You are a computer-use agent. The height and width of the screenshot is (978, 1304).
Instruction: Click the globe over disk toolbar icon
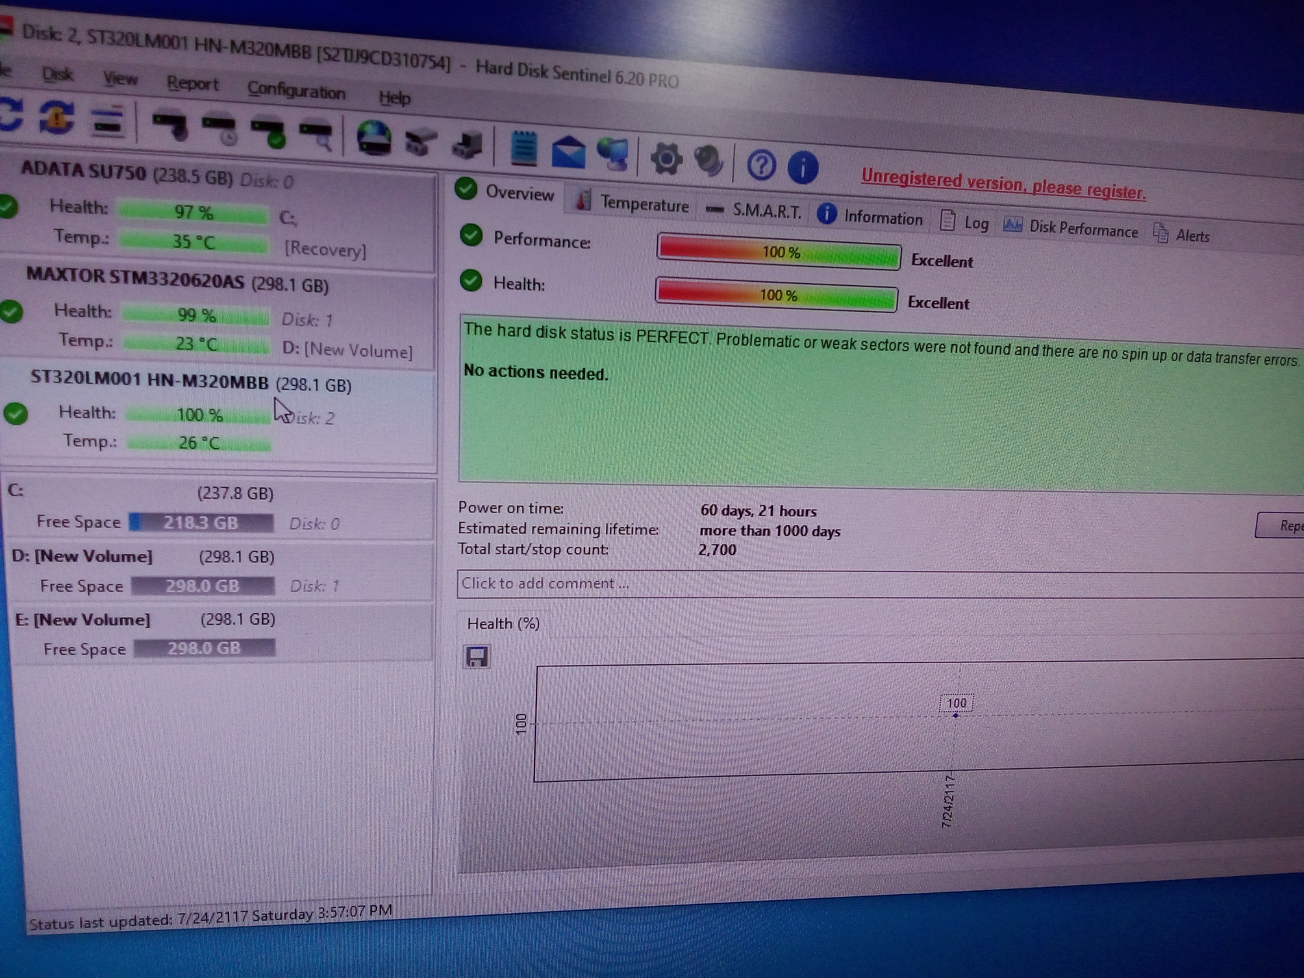tap(374, 138)
